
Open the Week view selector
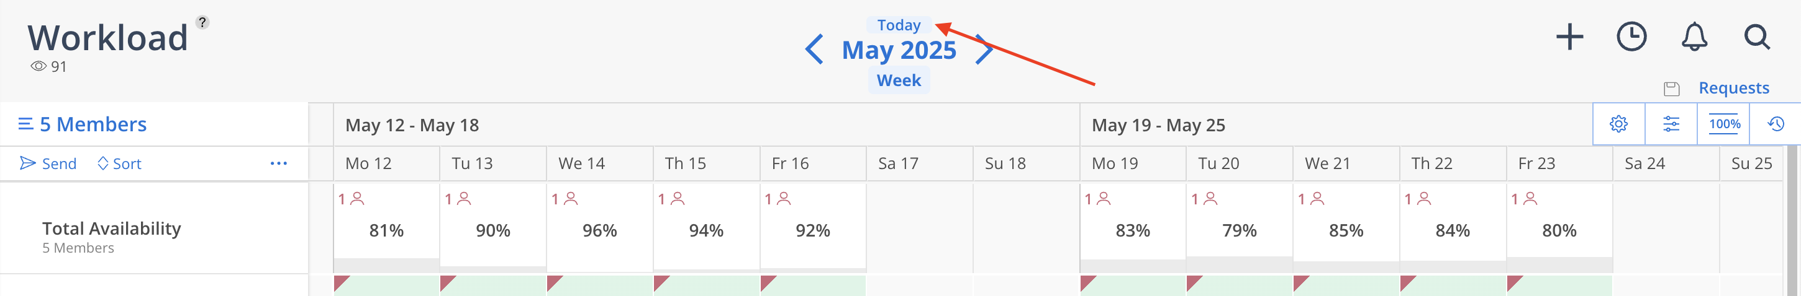pos(899,80)
